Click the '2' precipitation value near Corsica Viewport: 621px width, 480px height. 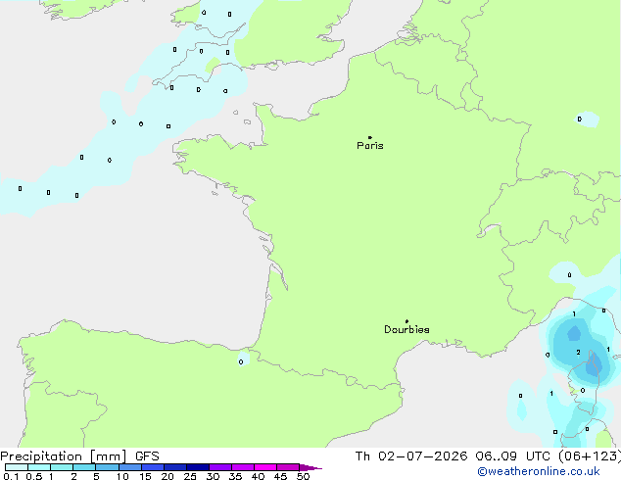tap(579, 352)
